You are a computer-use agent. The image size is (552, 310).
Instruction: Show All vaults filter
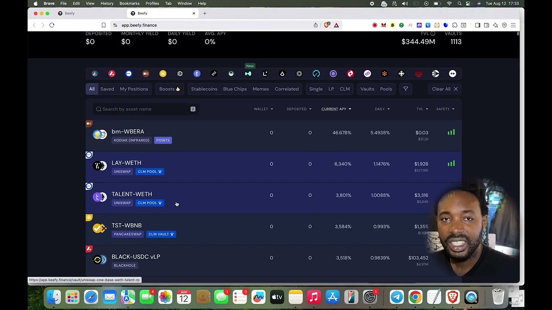92,89
